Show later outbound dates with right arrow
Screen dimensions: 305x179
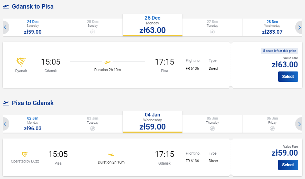click(x=299, y=27)
